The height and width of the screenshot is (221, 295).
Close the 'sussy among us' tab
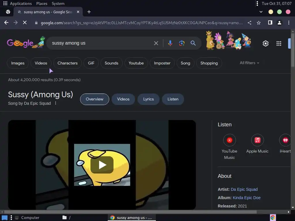click(78, 12)
